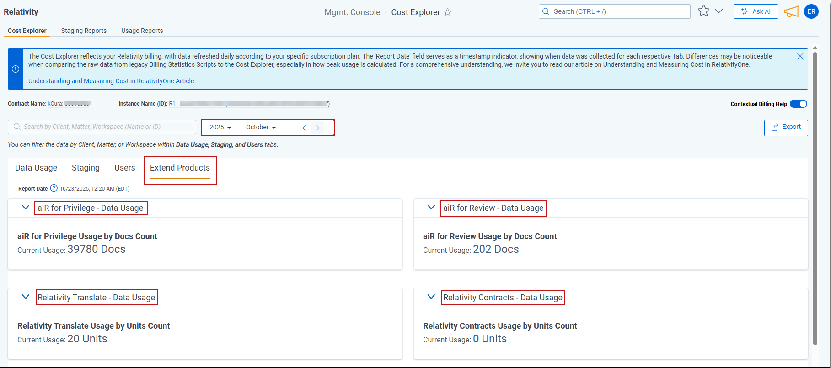831x368 pixels.
Task: Open the October month dropdown
Action: (261, 127)
